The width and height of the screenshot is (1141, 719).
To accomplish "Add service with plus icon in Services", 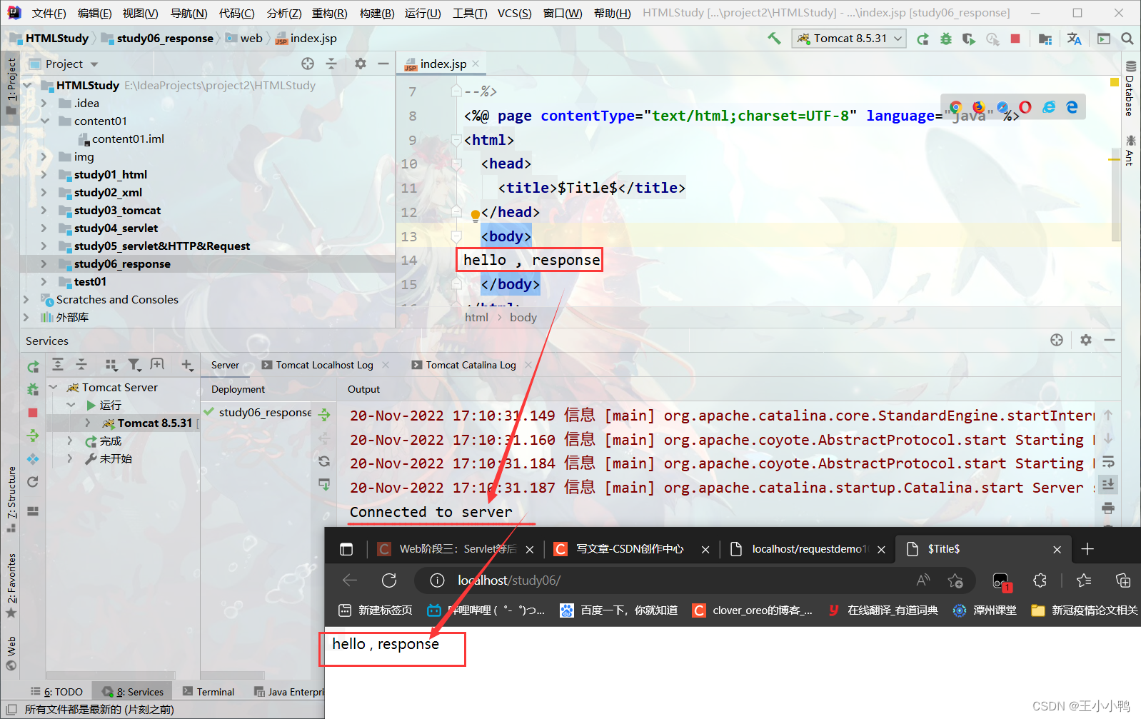I will point(187,365).
